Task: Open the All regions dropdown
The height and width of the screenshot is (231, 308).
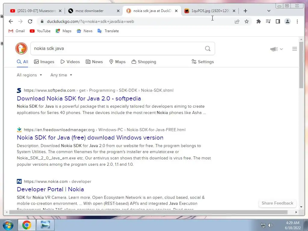Action: (29, 75)
